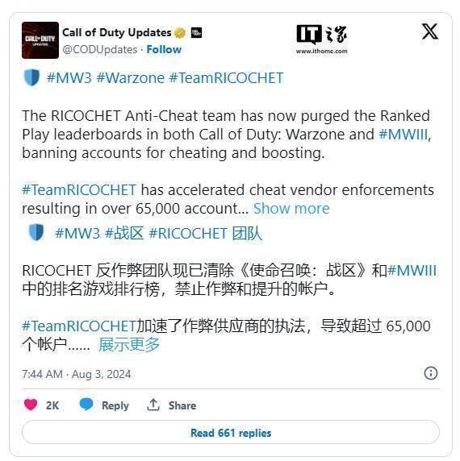Viewport: 460px width, 461px height.
Task: Click the shield emoji in translated text
Action: point(36,232)
